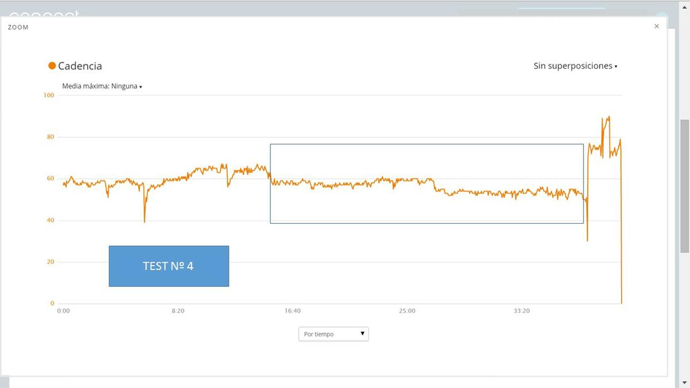The width and height of the screenshot is (690, 388).
Task: Select the blue TEST Nº 4 box
Action: coord(168,266)
